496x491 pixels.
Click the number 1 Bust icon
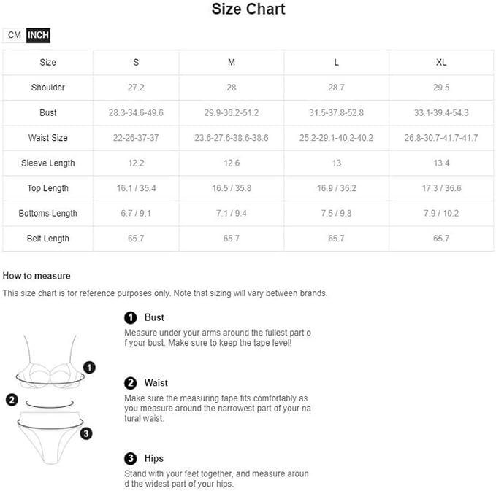pos(130,318)
